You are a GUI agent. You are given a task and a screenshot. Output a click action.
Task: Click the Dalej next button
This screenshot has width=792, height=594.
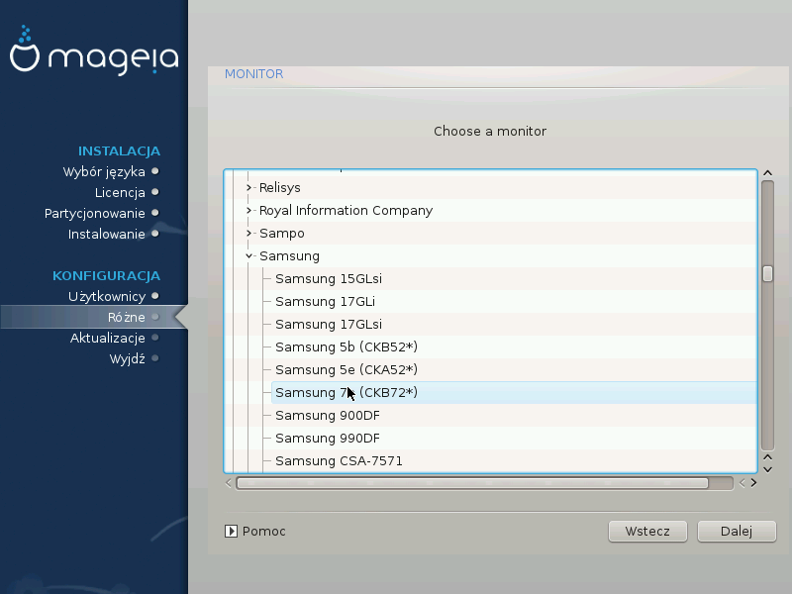tap(737, 532)
